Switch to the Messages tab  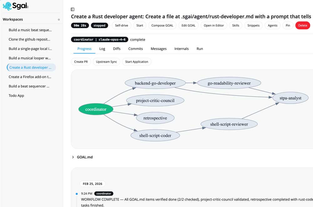coord(158,49)
